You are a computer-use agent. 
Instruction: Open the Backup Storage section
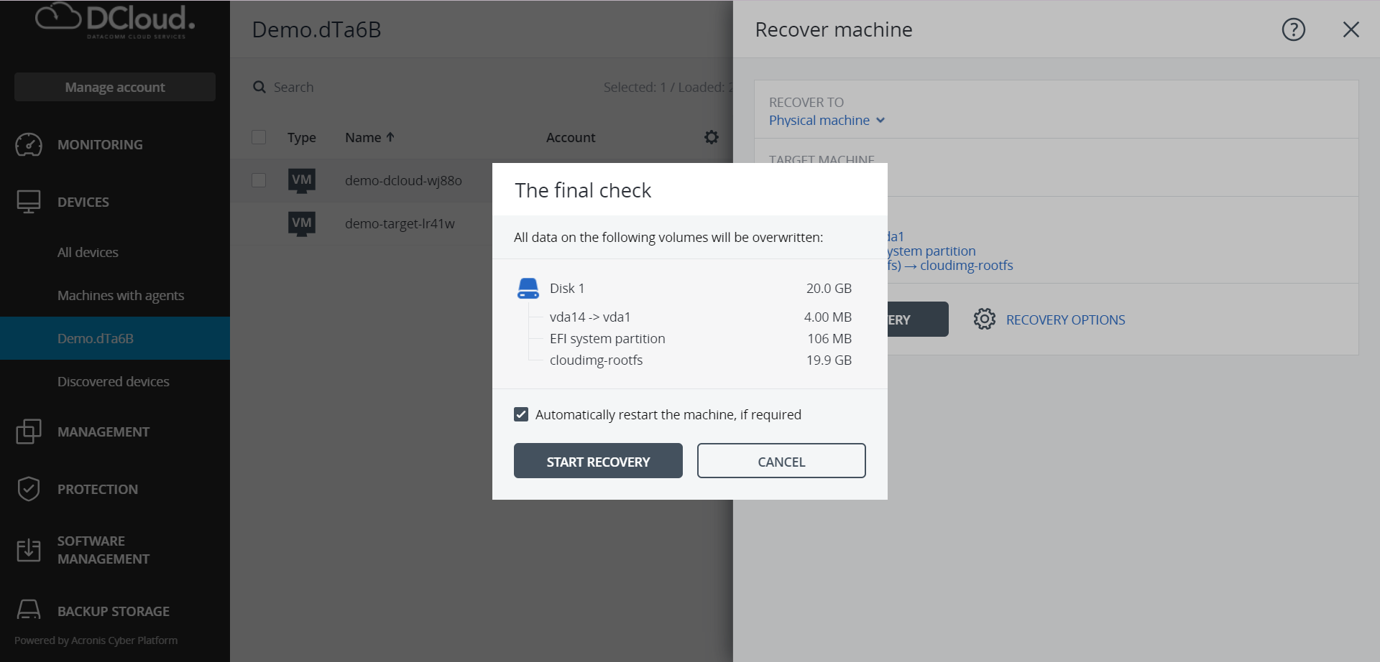pos(114,610)
